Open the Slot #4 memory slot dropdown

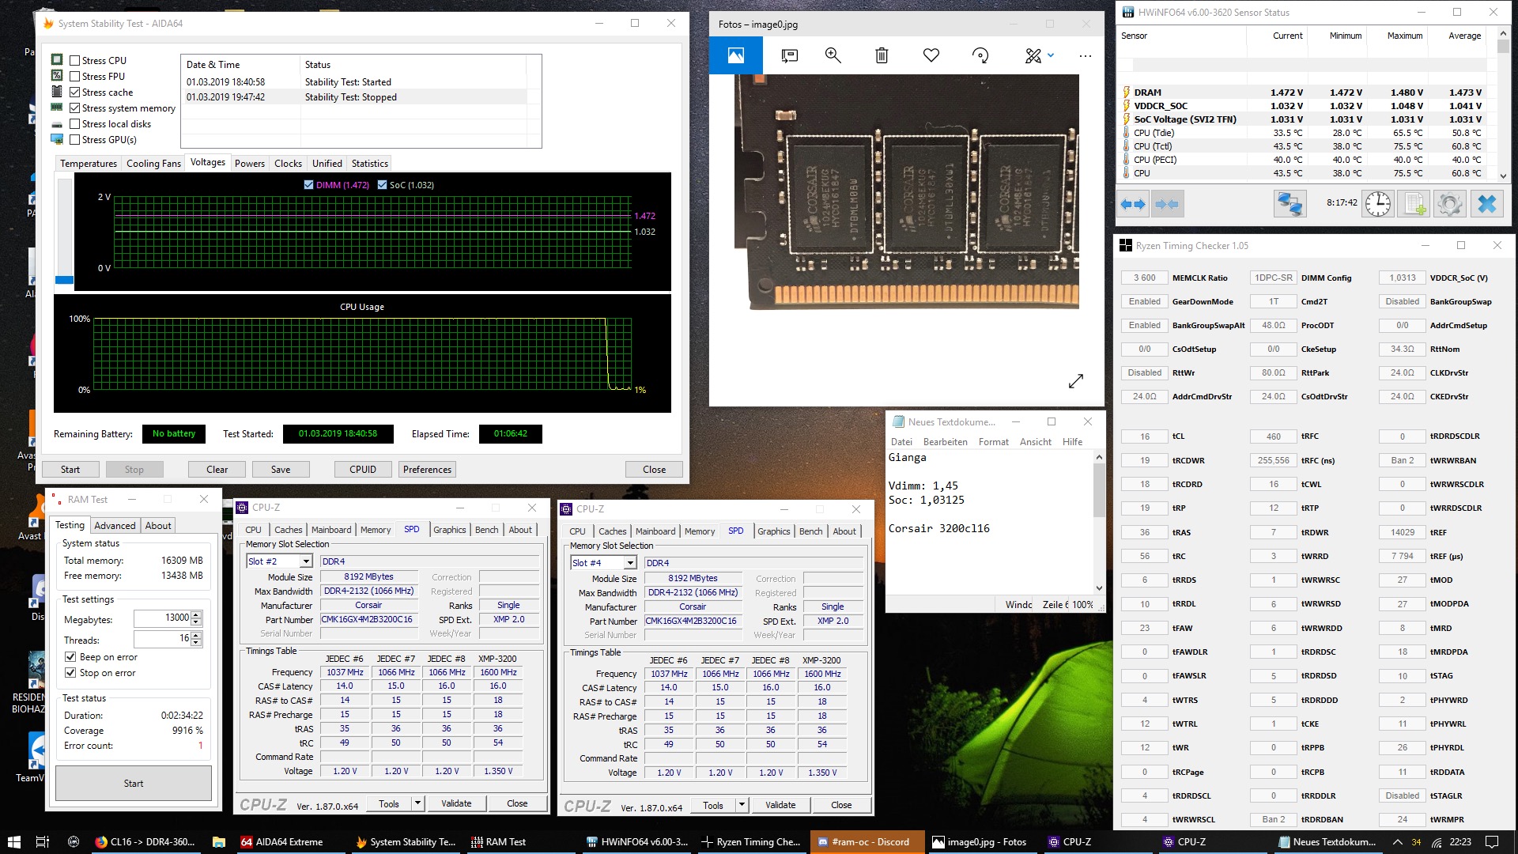[630, 563]
